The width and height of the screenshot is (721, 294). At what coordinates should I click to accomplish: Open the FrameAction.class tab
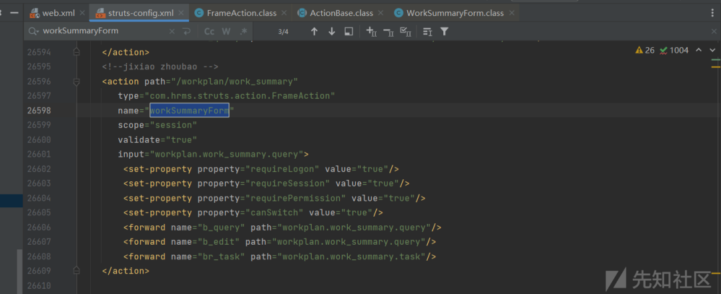[242, 13]
